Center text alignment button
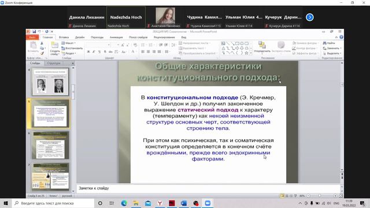370x208 pixels. [148, 51]
